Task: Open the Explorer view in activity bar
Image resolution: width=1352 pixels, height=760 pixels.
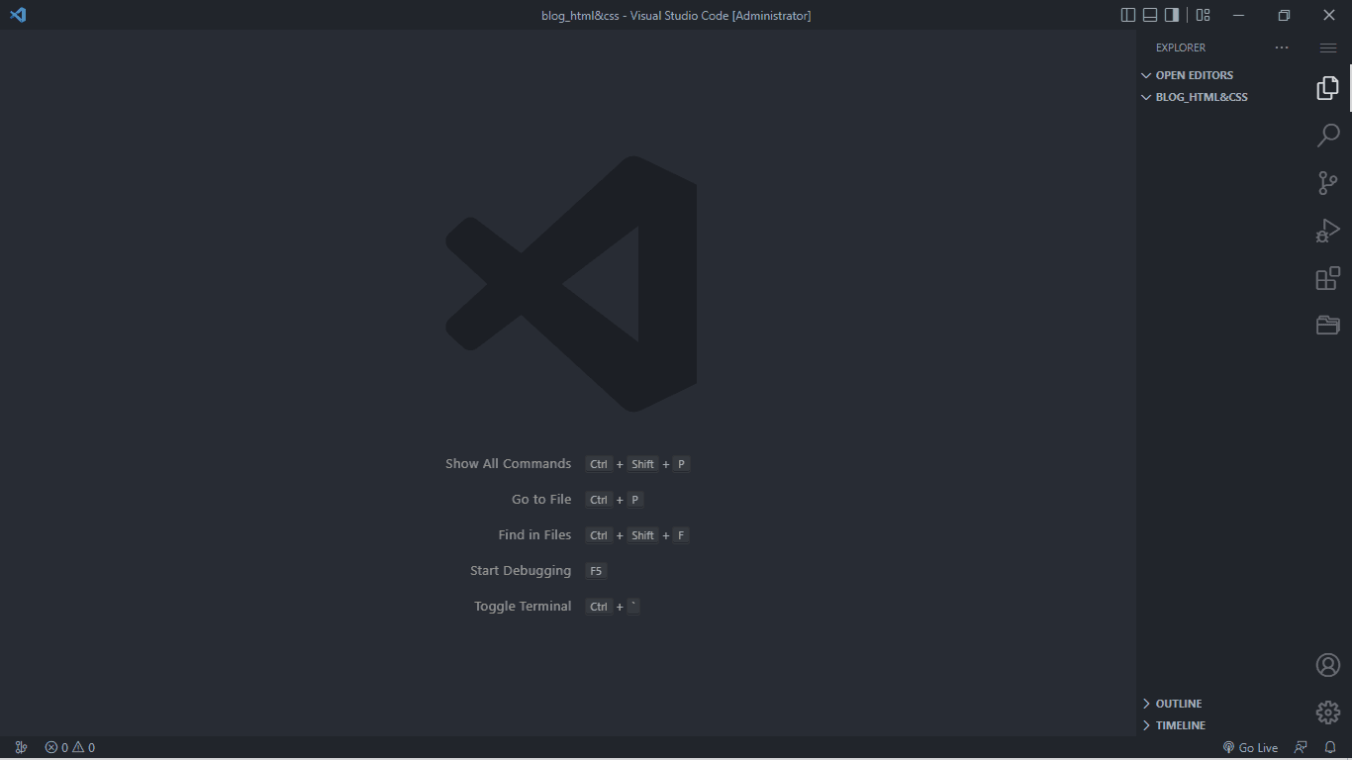Action: pyautogui.click(x=1328, y=88)
